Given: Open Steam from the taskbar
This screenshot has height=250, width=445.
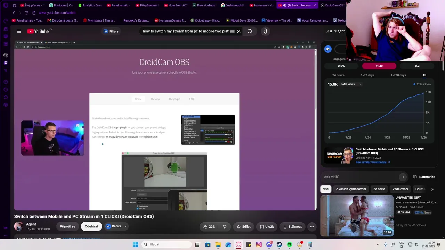Looking at the screenshot, I should click(x=279, y=244).
